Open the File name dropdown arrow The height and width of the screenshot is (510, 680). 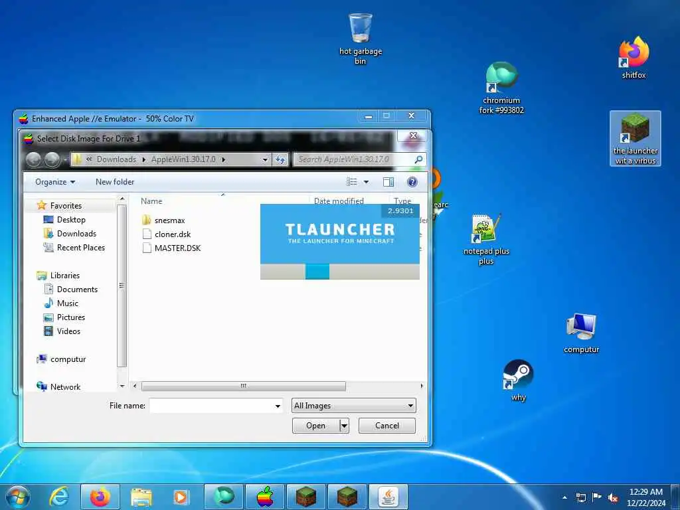tap(278, 406)
